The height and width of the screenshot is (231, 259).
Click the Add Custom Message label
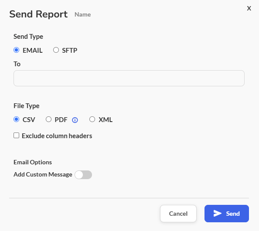(x=43, y=174)
